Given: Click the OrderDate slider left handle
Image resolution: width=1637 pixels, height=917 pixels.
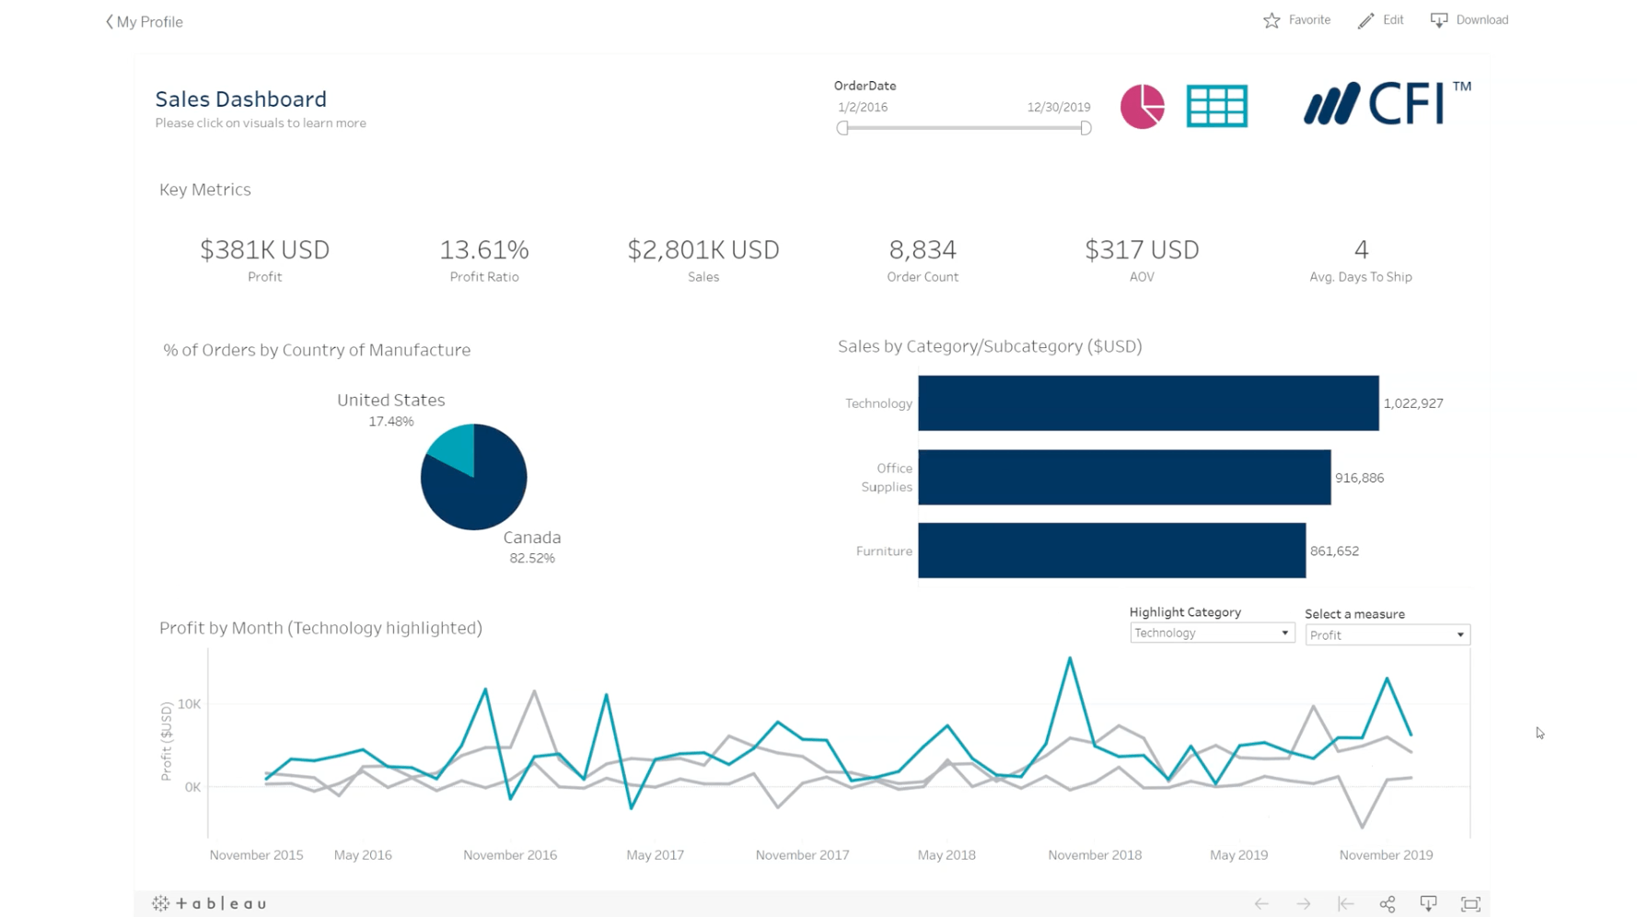Looking at the screenshot, I should [842, 129].
